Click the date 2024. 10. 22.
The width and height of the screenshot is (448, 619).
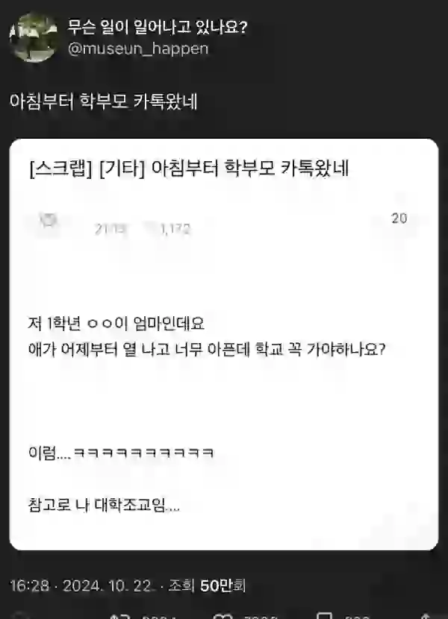point(107,585)
